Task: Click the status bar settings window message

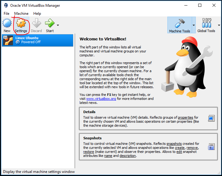Action: point(39,172)
